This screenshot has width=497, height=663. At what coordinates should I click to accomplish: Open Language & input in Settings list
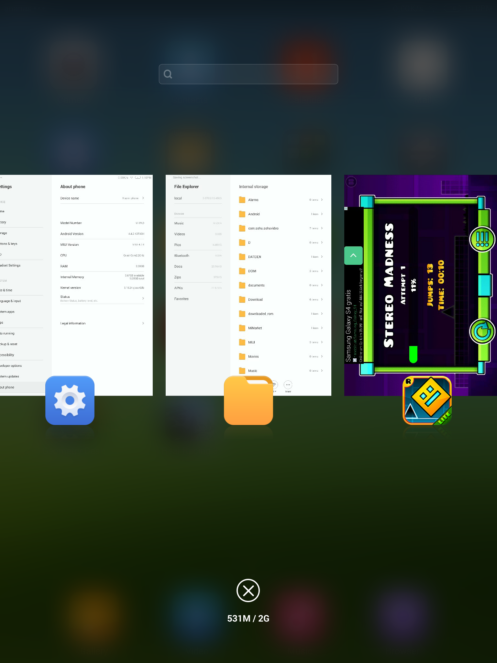tap(21, 301)
